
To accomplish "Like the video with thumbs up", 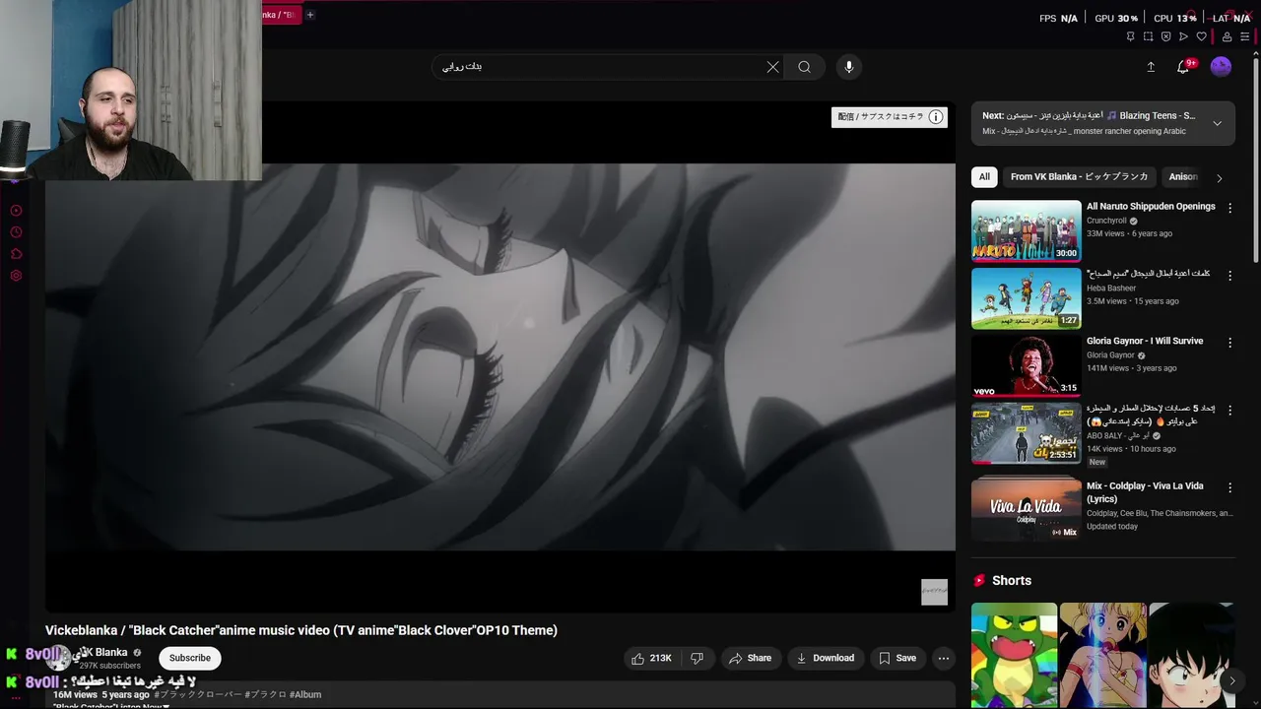I will (x=651, y=658).
